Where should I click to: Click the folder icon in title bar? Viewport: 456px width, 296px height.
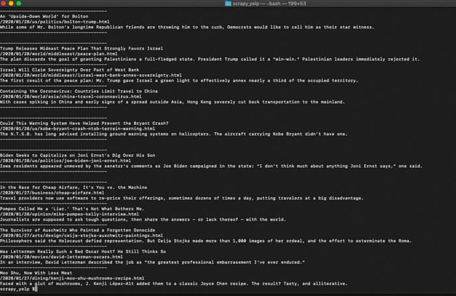(228, 3)
